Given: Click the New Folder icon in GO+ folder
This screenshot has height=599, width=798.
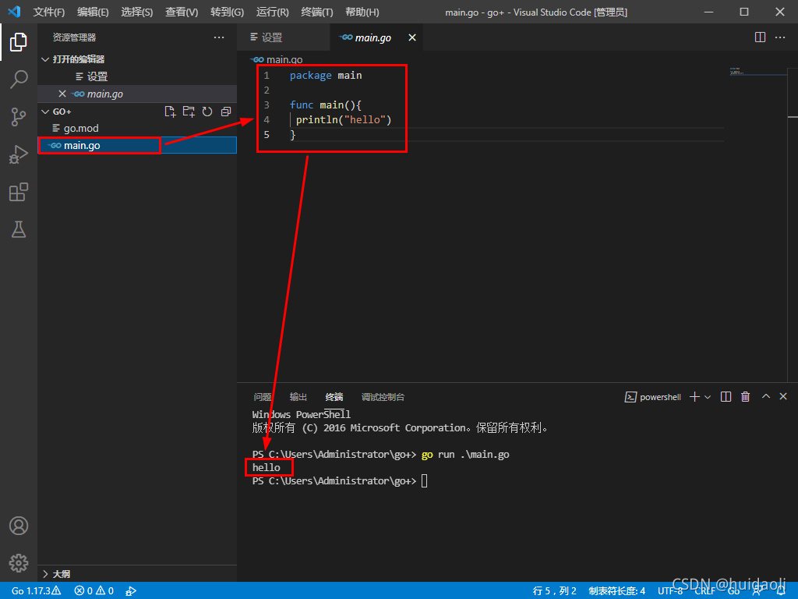Looking at the screenshot, I should (189, 112).
